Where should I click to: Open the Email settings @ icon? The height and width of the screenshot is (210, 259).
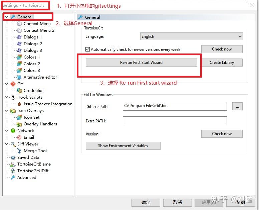pyautogui.click(x=19, y=137)
